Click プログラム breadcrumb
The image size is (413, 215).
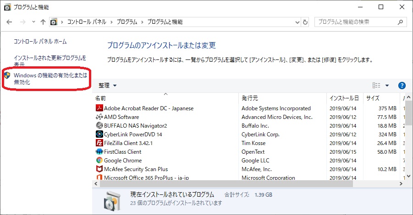(127, 22)
